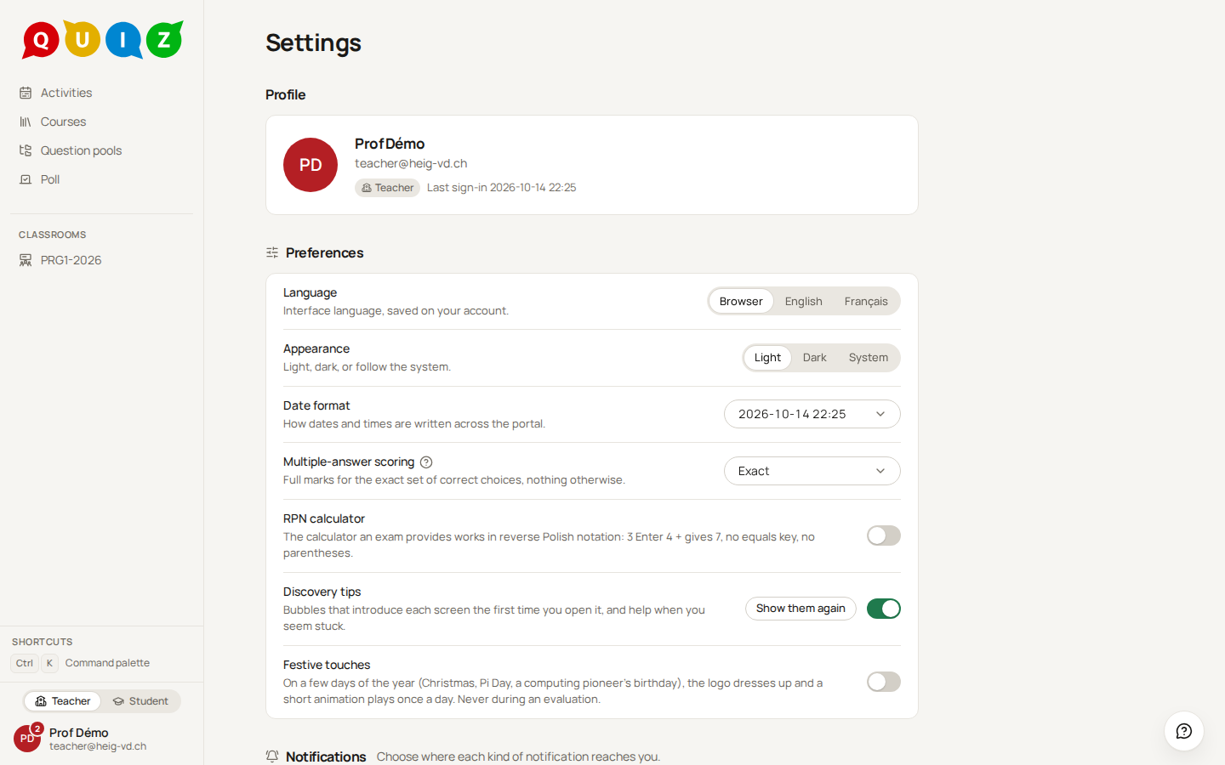The height and width of the screenshot is (765, 1225).
Task: Select the Light appearance
Action: [767, 358]
